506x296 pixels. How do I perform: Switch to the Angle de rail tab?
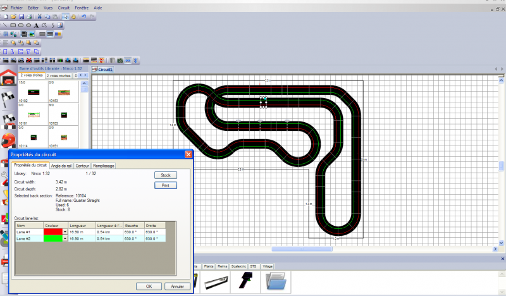point(61,165)
